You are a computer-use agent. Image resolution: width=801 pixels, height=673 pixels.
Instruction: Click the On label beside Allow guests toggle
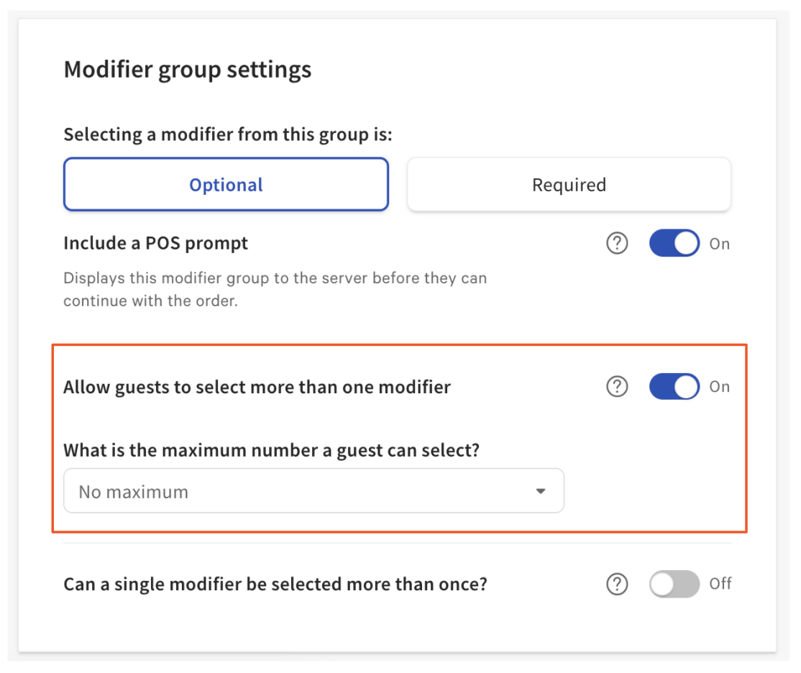[x=719, y=387]
